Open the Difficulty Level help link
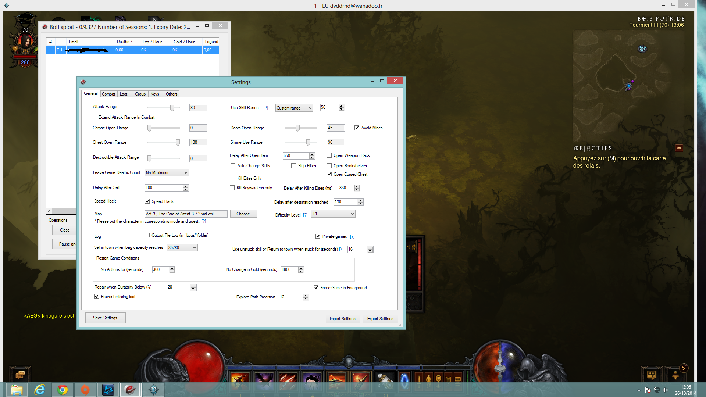Viewport: 706px width, 397px height. coord(305,215)
